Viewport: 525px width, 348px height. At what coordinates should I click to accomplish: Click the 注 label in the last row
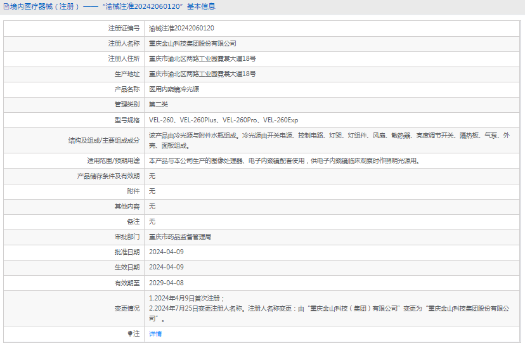click(x=136, y=333)
